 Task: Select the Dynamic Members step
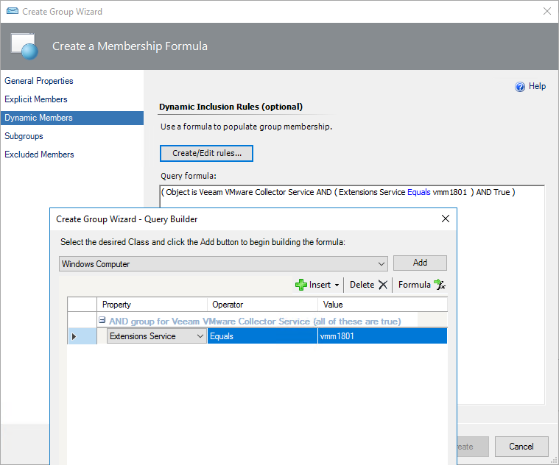point(72,118)
